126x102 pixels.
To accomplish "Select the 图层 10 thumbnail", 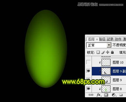I will coord(106,62).
